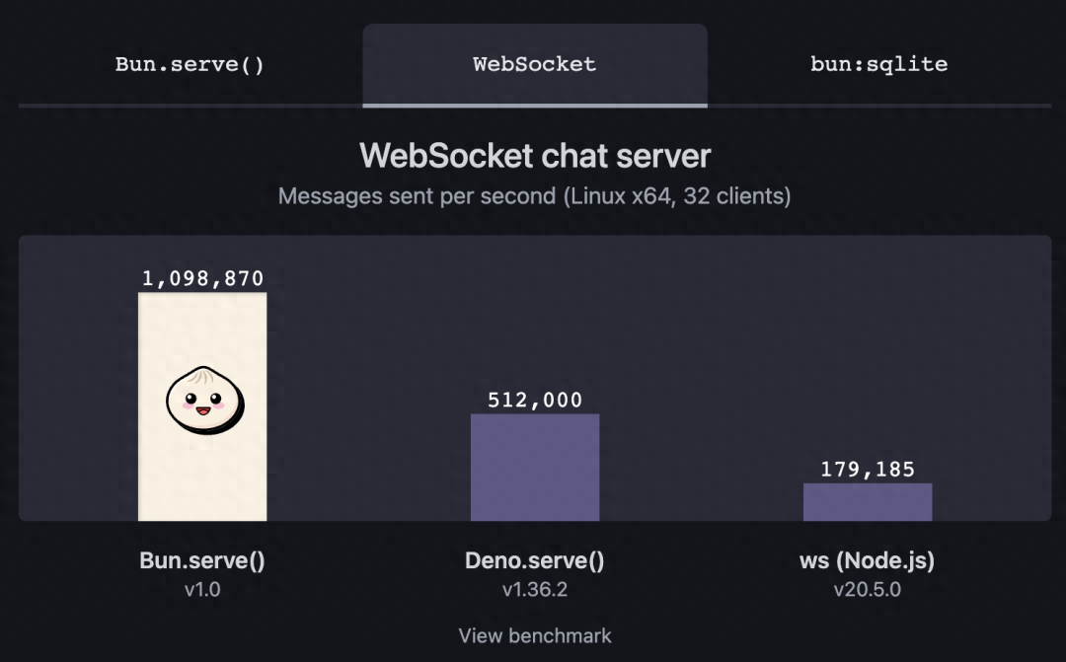Click the ws (Node.js) bar
Viewport: 1066px width, 662px height.
coord(868,502)
